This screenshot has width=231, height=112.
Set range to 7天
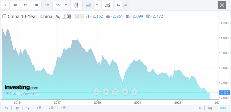(51, 108)
